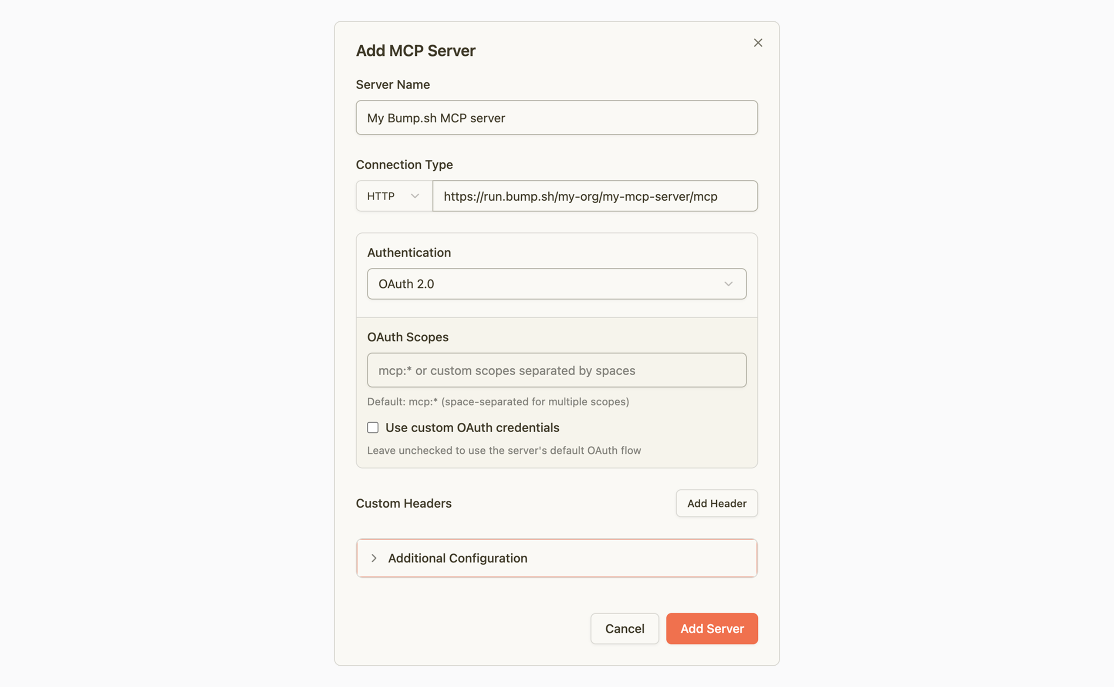Submit with the Add Server button

tap(712, 628)
